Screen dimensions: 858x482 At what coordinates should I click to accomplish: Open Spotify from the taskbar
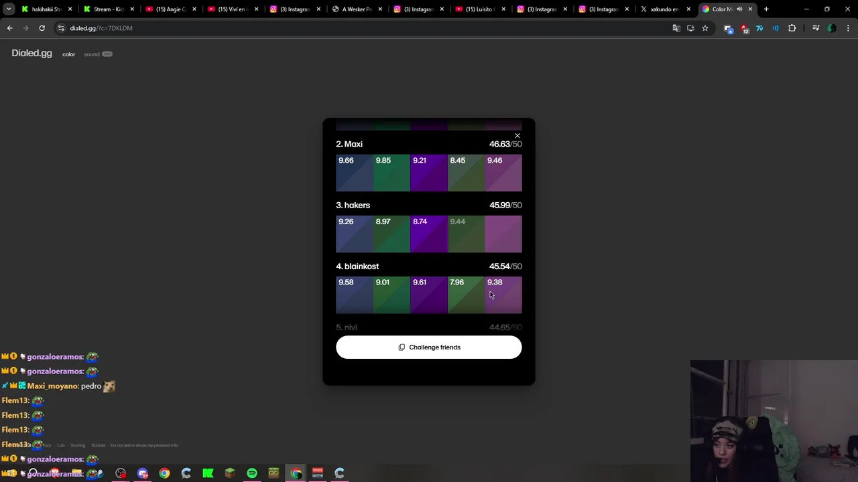pyautogui.click(x=252, y=473)
